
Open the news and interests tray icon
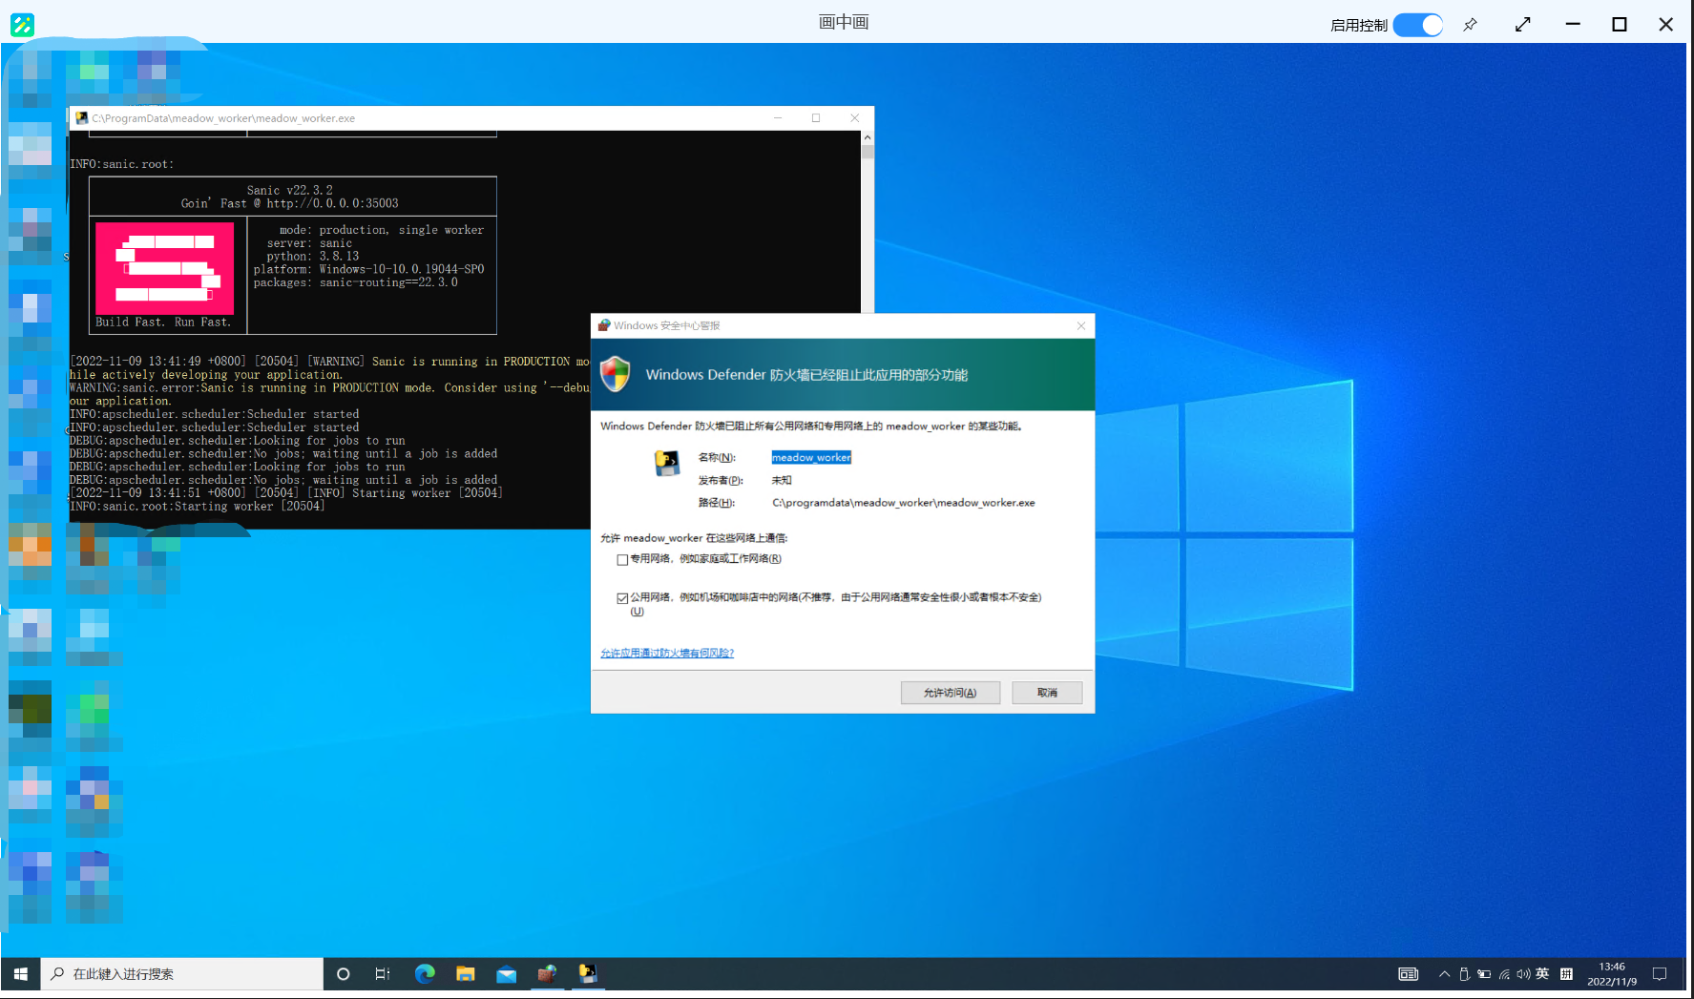tap(1409, 974)
